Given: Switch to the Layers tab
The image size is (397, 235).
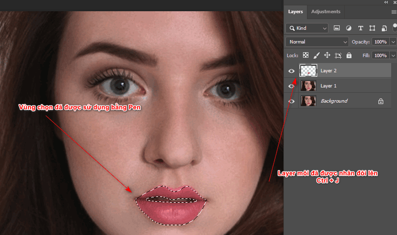Looking at the screenshot, I should 295,12.
